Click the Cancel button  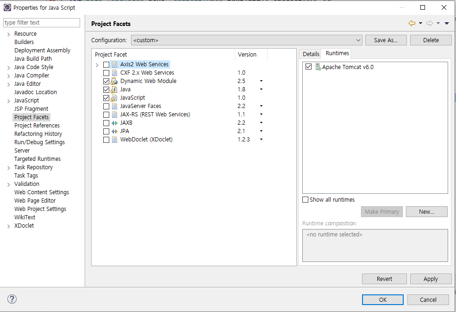pyautogui.click(x=428, y=300)
